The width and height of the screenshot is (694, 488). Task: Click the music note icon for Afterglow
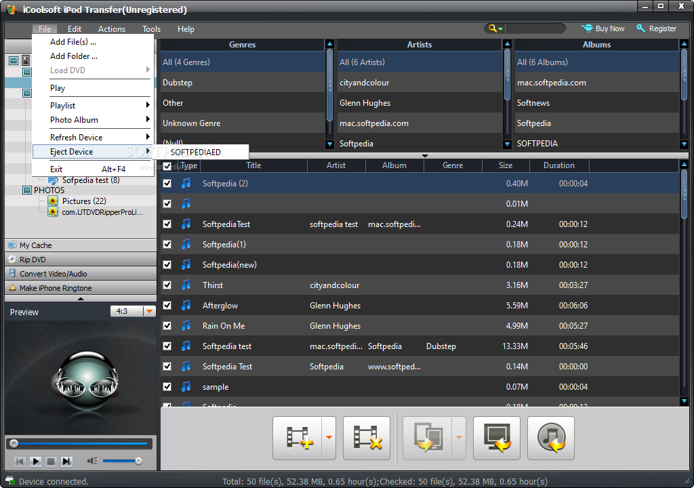tap(186, 305)
